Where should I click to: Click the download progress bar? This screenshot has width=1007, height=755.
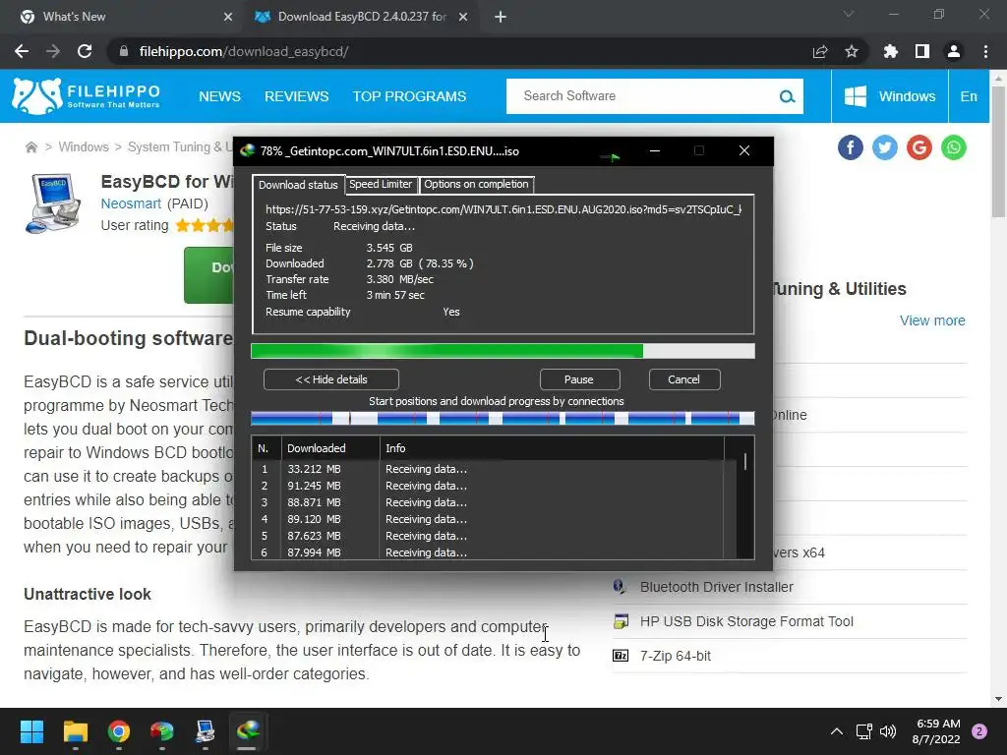pyautogui.click(x=503, y=351)
